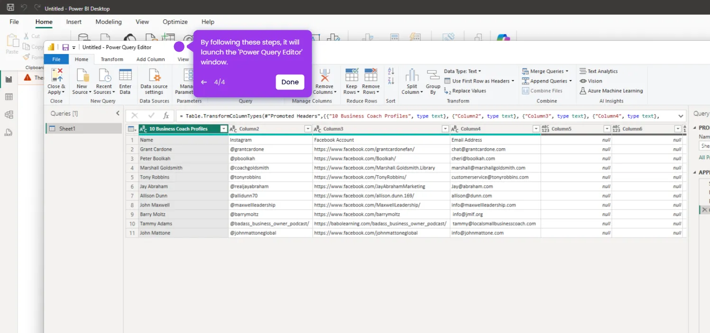This screenshot has height=333, width=710.
Task: Select the John Mattone cell
Action: 184,233
